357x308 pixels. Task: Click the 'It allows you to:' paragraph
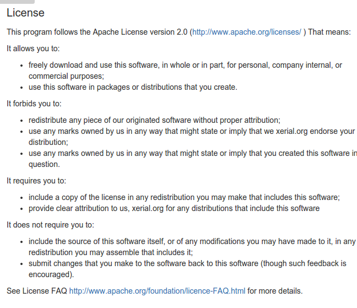(33, 48)
